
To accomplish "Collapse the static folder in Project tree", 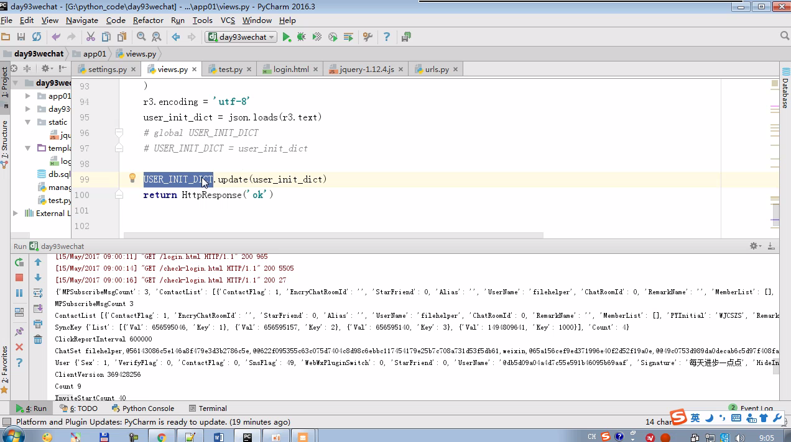I will [x=28, y=122].
